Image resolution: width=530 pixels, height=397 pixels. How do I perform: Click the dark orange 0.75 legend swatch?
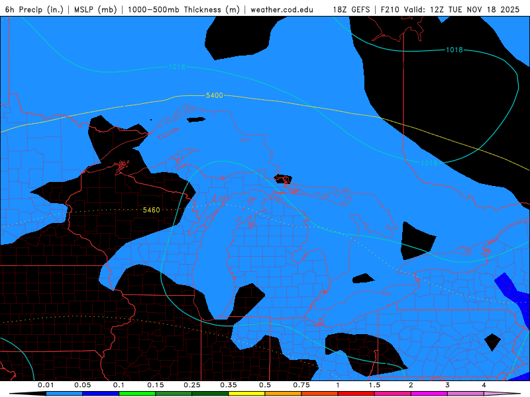point(320,394)
